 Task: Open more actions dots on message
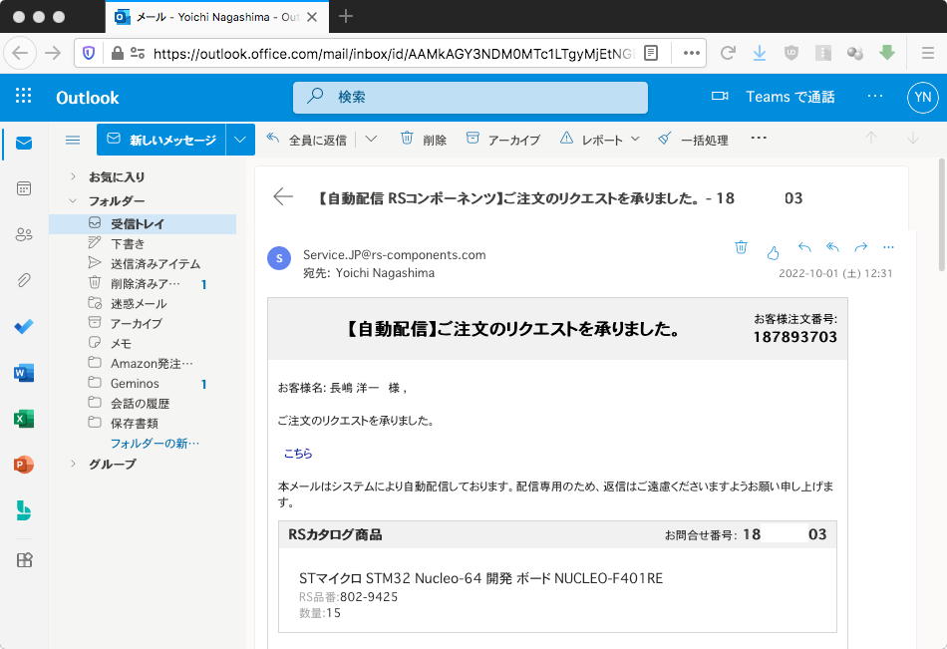888,247
